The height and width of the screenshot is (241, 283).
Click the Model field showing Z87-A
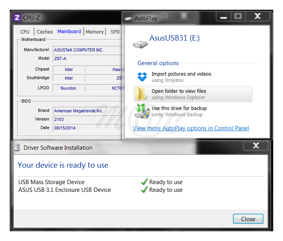pos(87,58)
